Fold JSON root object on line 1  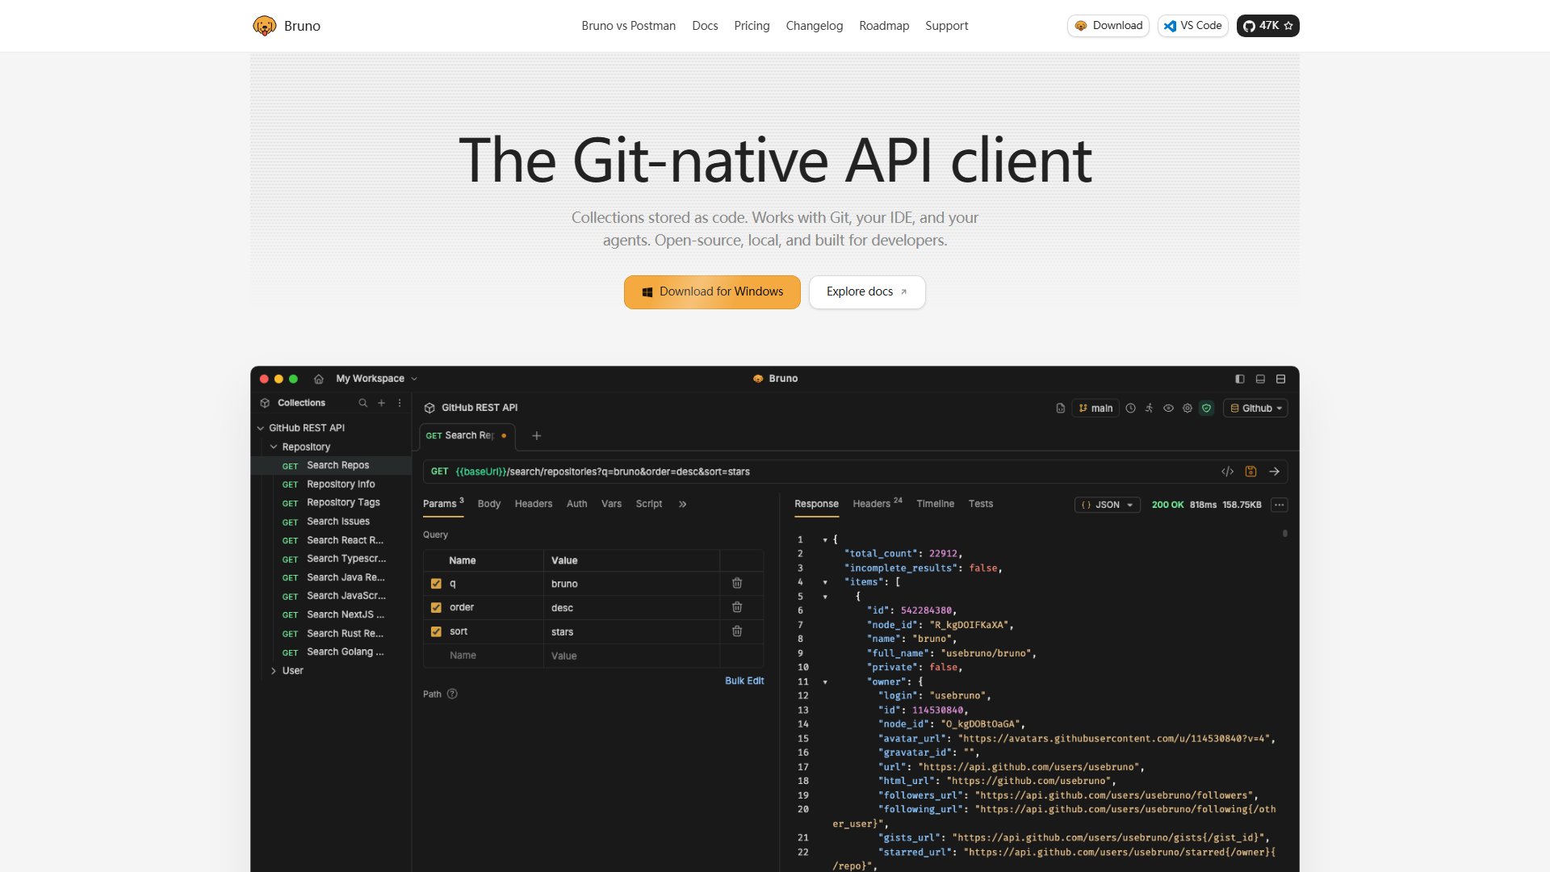point(825,539)
